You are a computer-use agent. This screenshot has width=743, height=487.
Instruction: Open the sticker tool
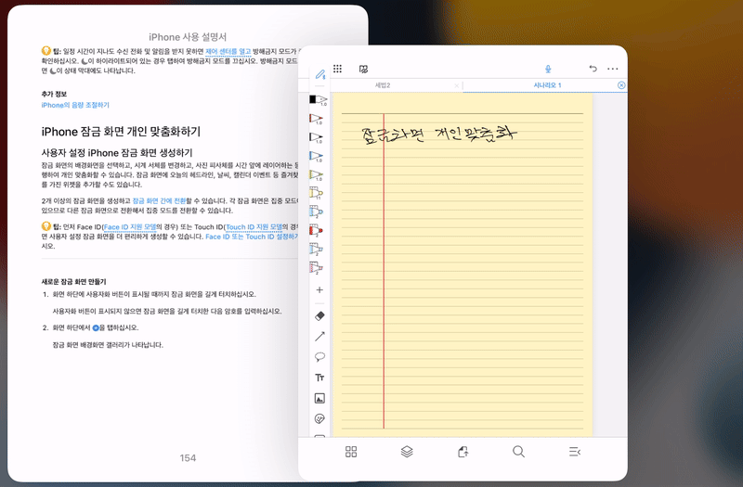pyautogui.click(x=319, y=419)
